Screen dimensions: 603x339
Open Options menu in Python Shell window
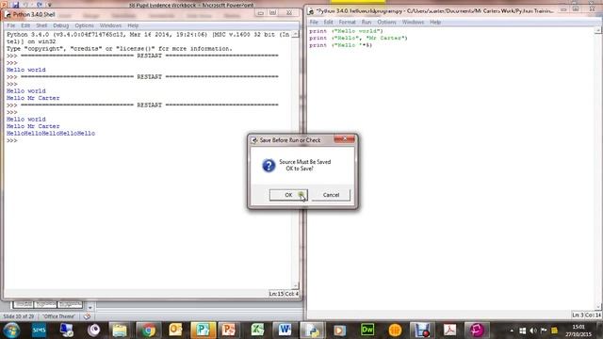coord(84,25)
